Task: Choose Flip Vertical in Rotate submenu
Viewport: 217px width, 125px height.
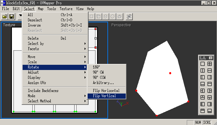Action: point(107,96)
